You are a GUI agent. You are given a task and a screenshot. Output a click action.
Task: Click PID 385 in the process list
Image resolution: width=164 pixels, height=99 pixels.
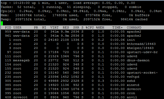8,85
